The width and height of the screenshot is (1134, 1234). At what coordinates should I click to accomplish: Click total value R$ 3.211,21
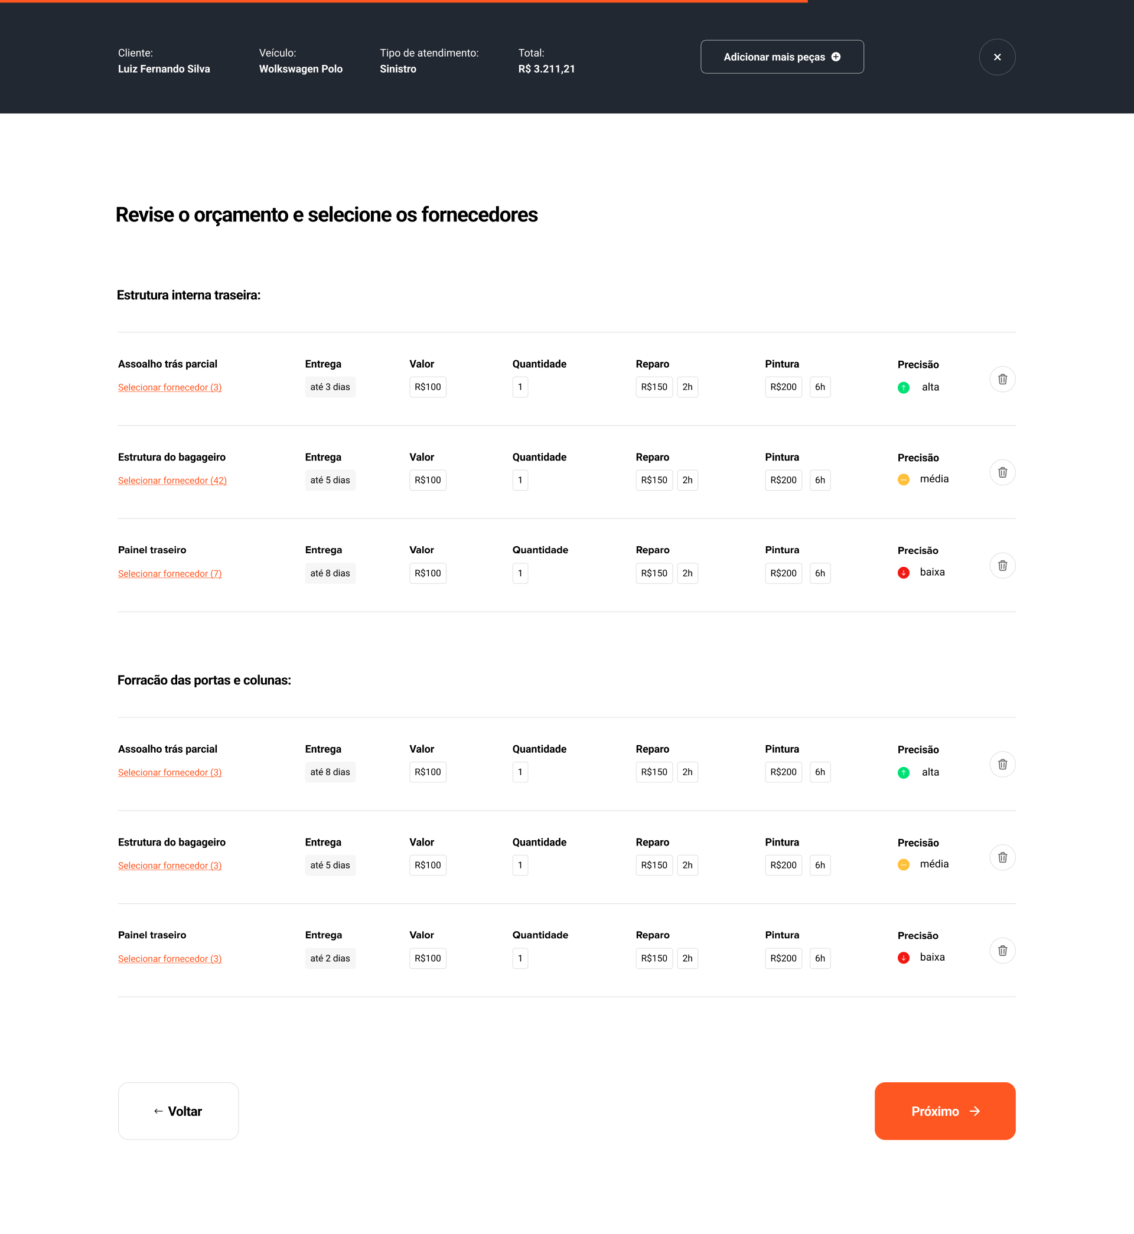pos(547,69)
